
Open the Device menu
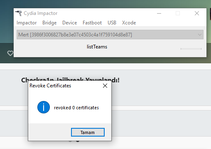(70, 23)
